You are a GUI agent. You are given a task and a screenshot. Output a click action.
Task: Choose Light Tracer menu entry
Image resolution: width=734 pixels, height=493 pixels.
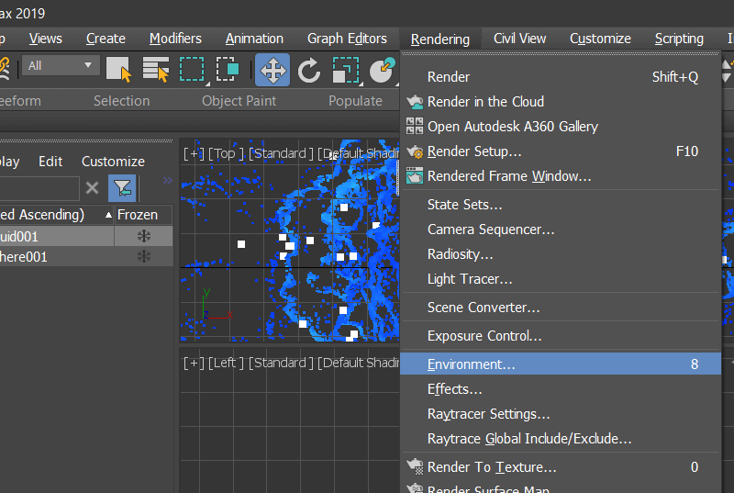pos(561,279)
